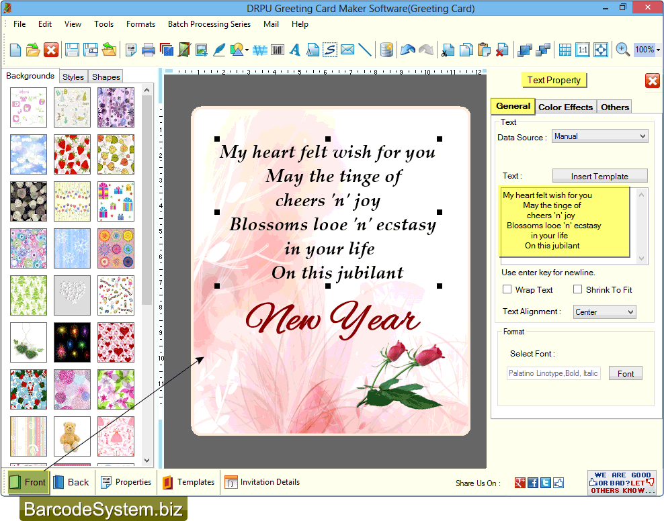Paste using the clipboard icon

click(484, 50)
